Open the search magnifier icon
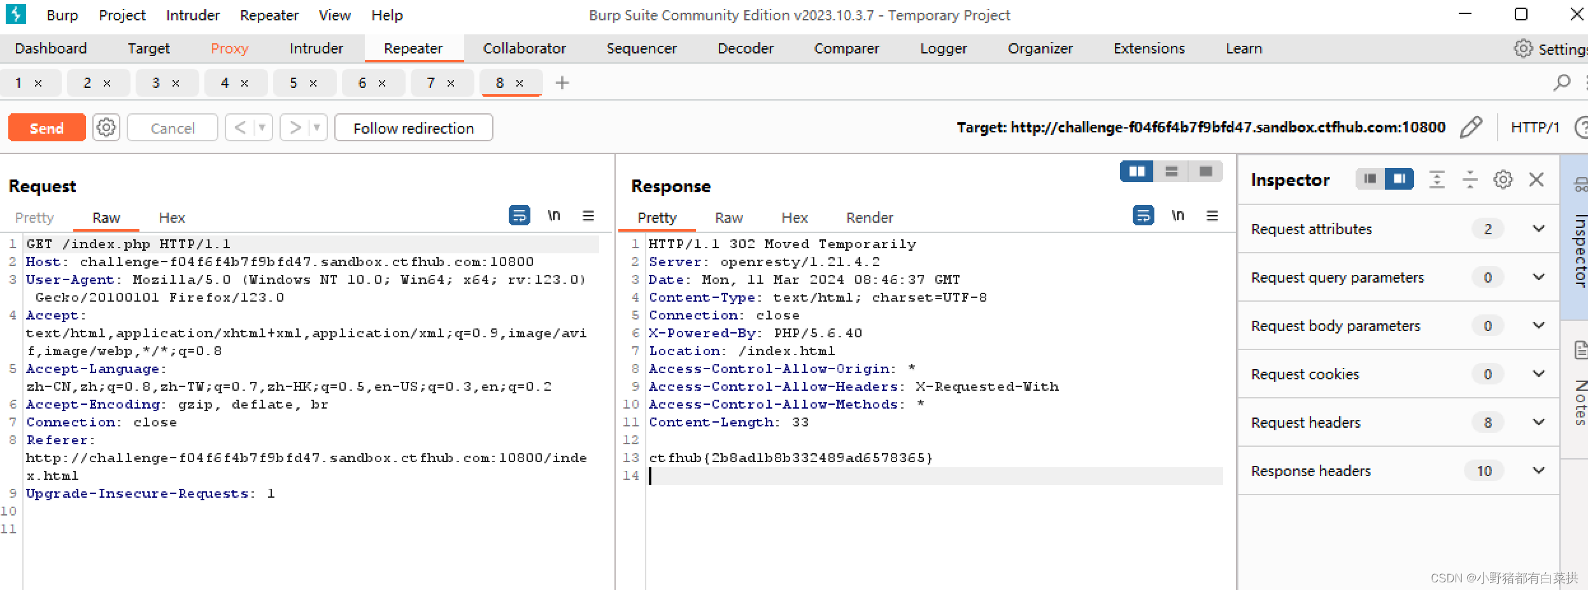This screenshot has height=590, width=1588. (1563, 83)
